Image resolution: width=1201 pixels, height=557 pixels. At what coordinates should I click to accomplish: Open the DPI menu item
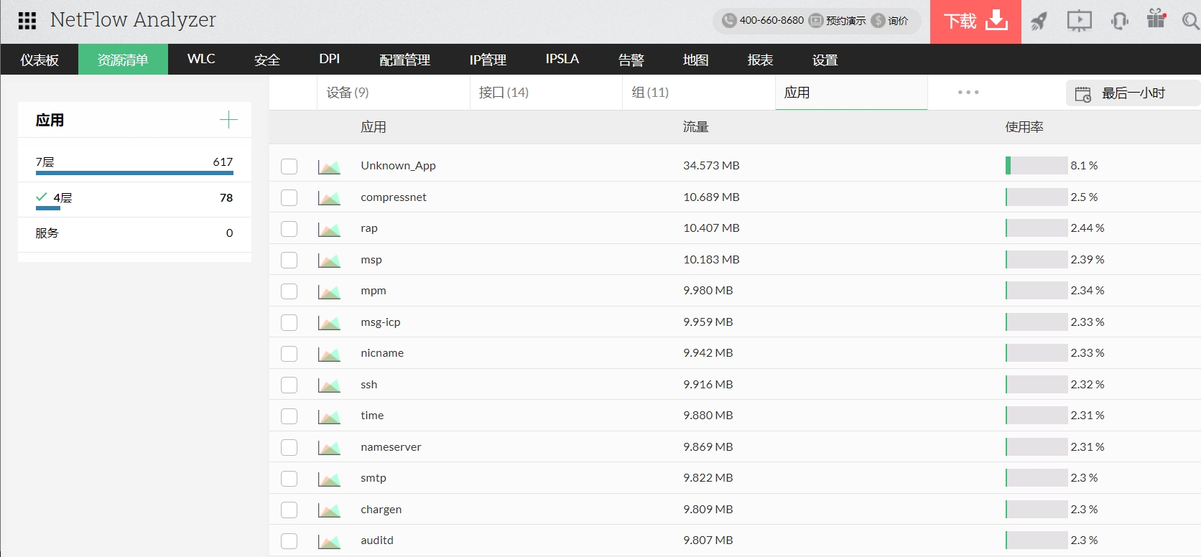(x=330, y=59)
